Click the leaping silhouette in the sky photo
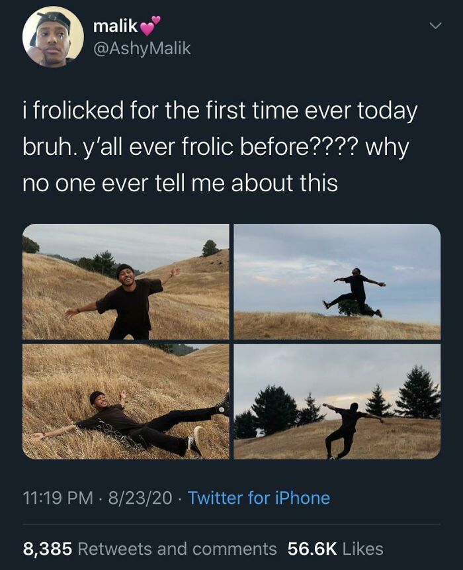 coord(355,292)
